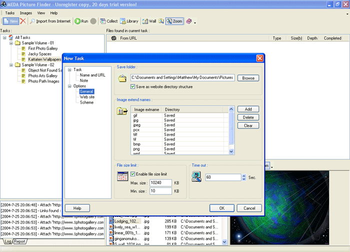Click the Time out icon
This screenshot has width=350, height=252.
coord(196,177)
